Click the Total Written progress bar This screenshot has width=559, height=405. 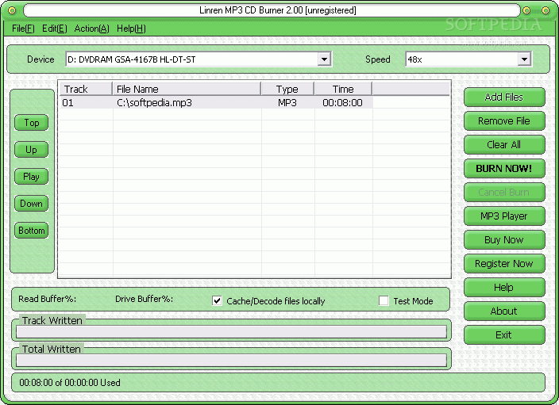pos(231,360)
